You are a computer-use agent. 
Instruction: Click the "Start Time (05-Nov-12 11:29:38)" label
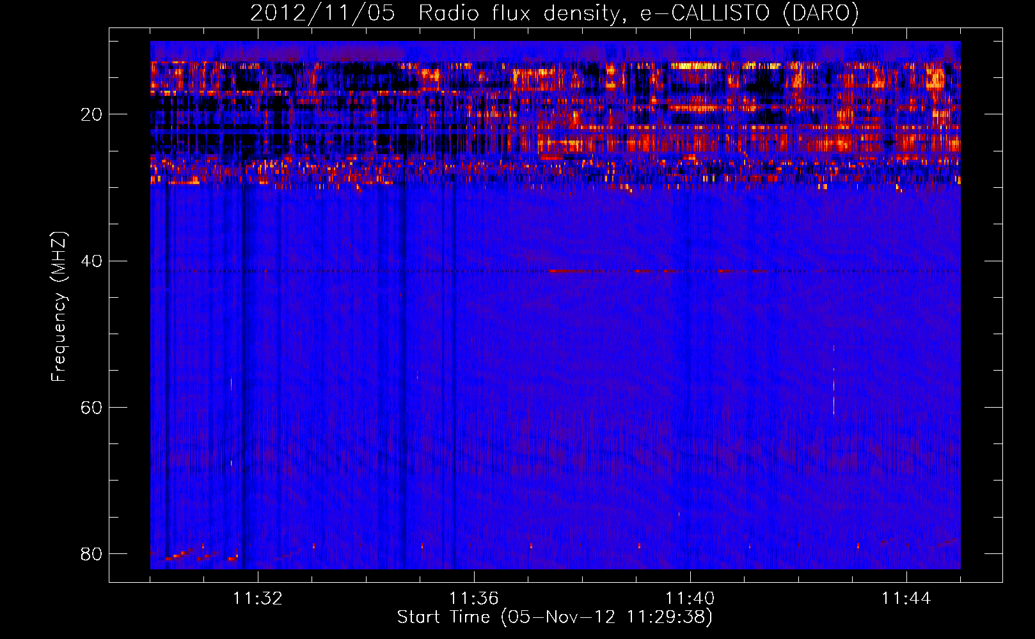pyautogui.click(x=555, y=617)
